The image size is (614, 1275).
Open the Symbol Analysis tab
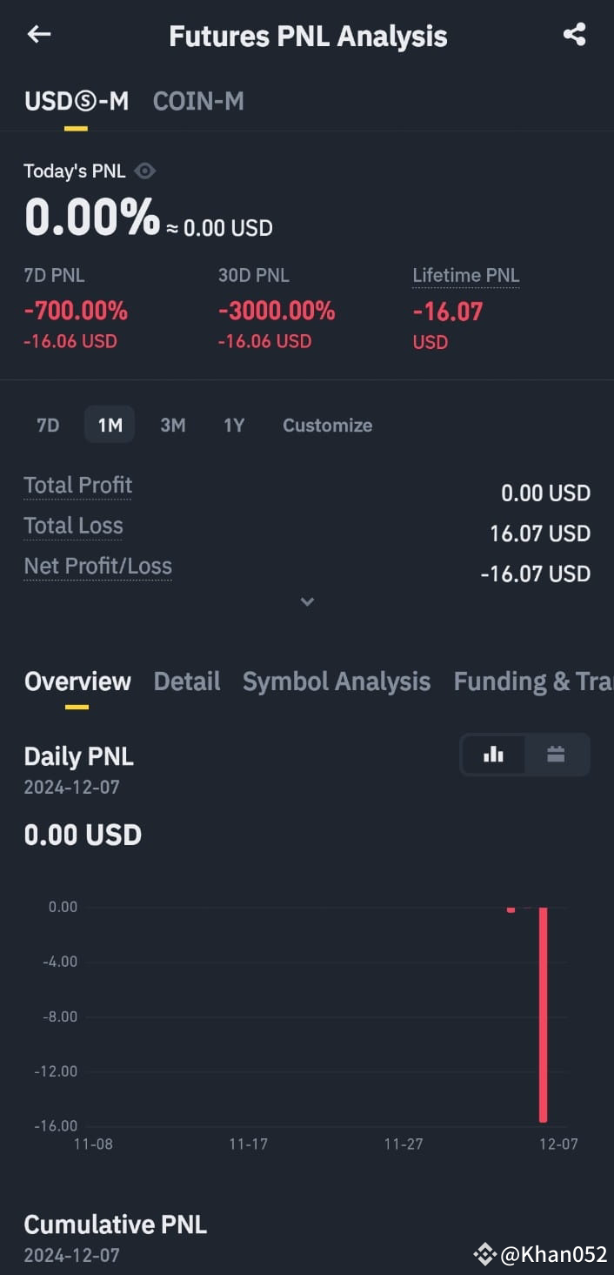pos(337,681)
